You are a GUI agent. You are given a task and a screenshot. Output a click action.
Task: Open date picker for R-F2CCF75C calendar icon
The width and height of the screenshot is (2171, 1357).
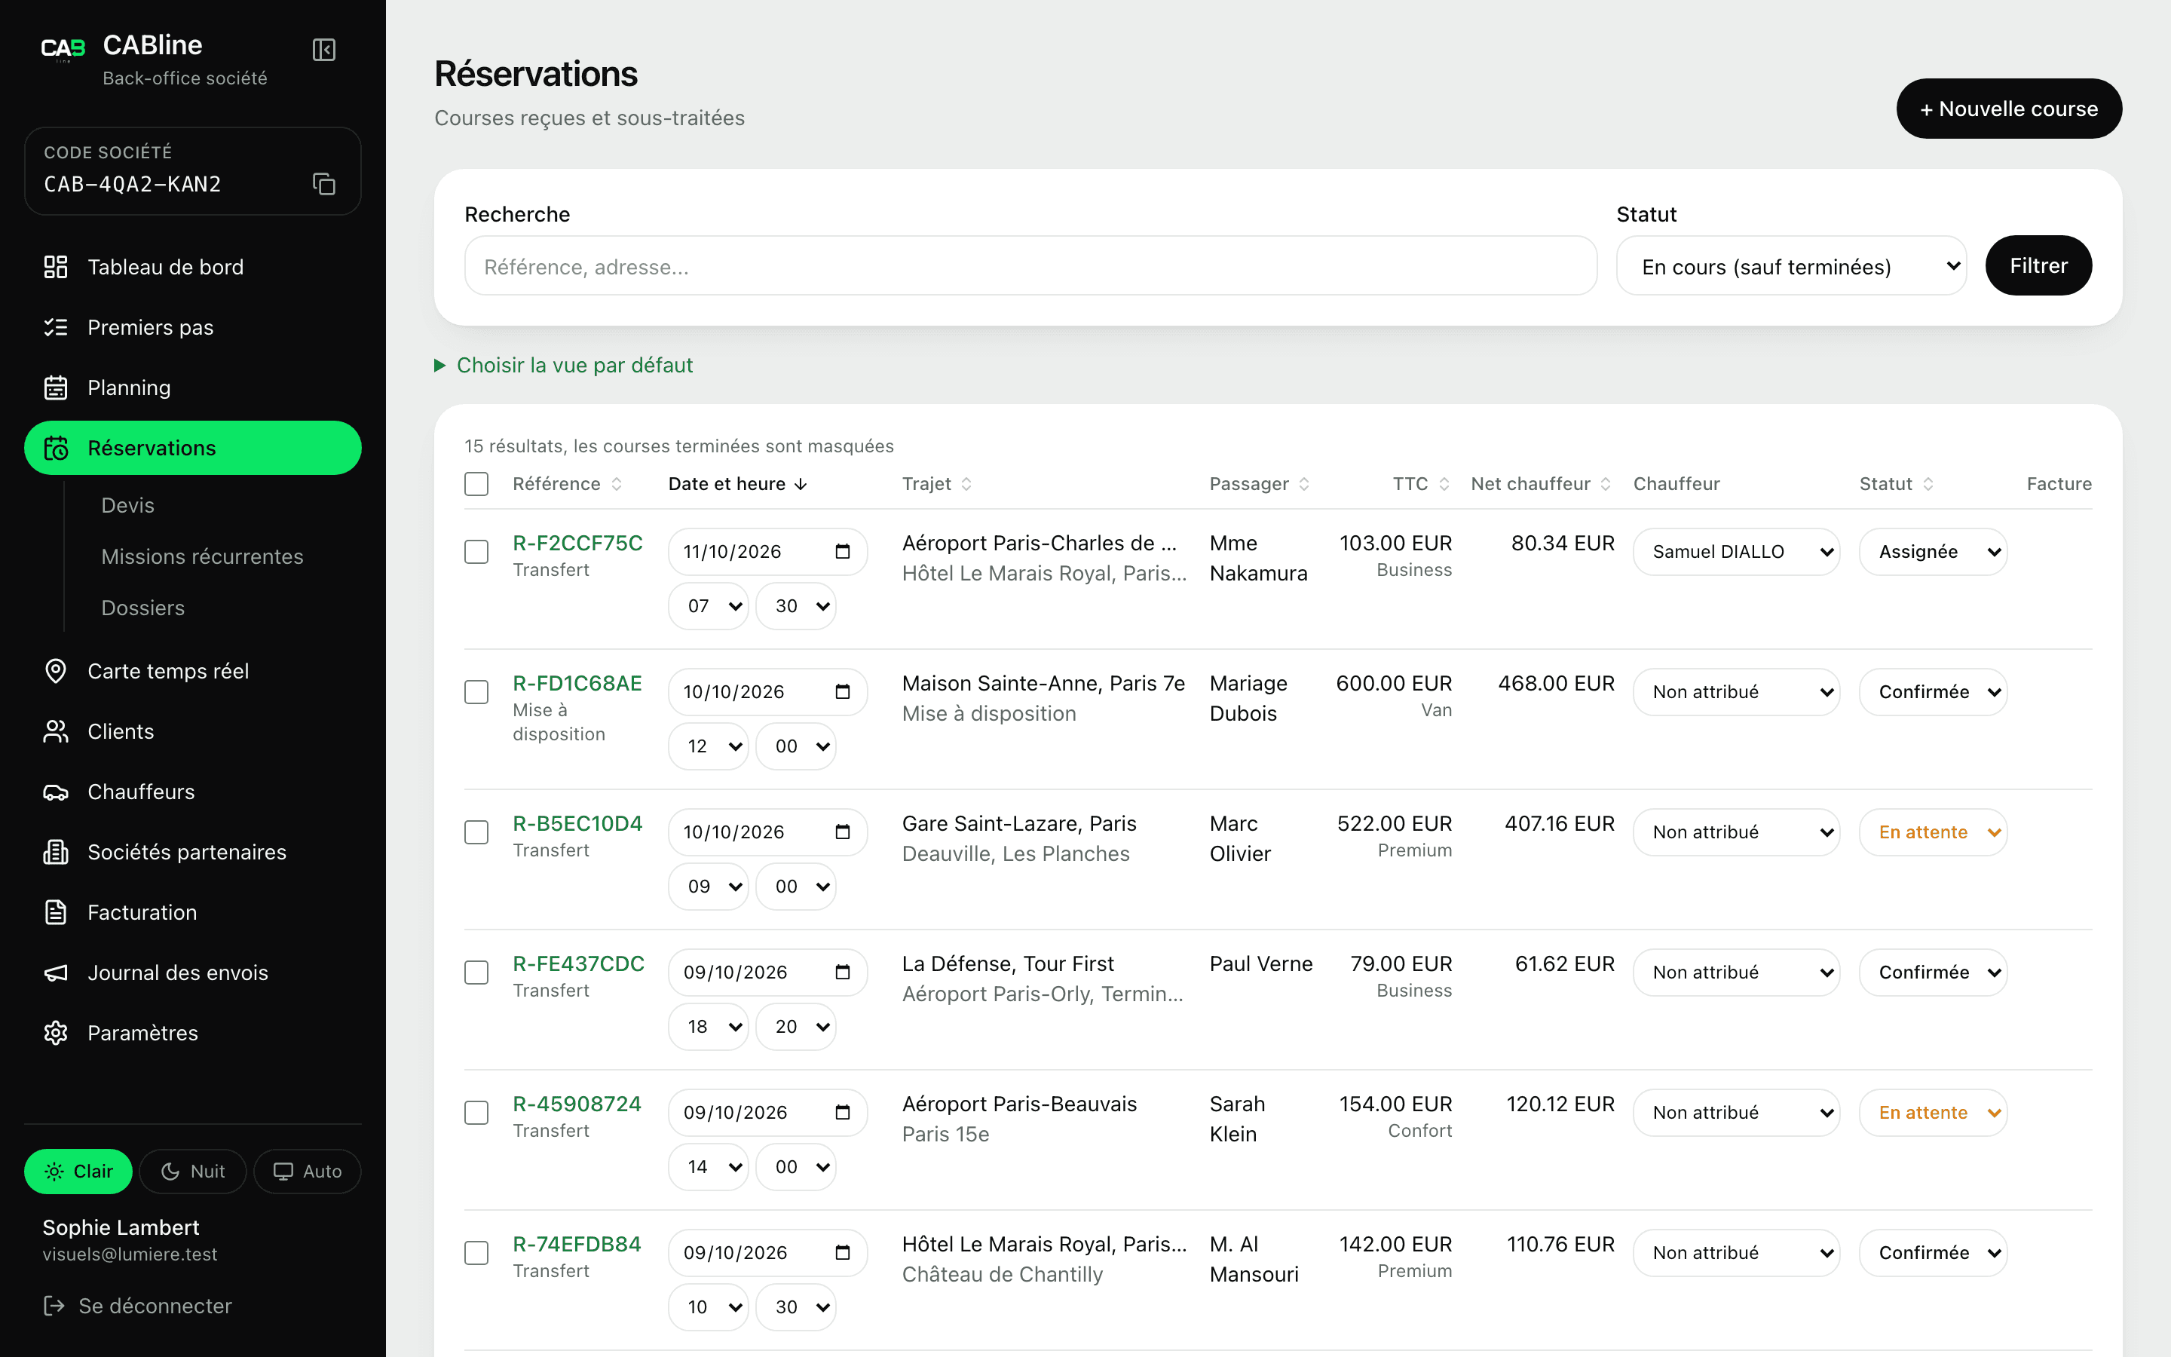[842, 551]
